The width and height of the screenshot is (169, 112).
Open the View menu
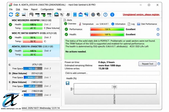(26, 9)
